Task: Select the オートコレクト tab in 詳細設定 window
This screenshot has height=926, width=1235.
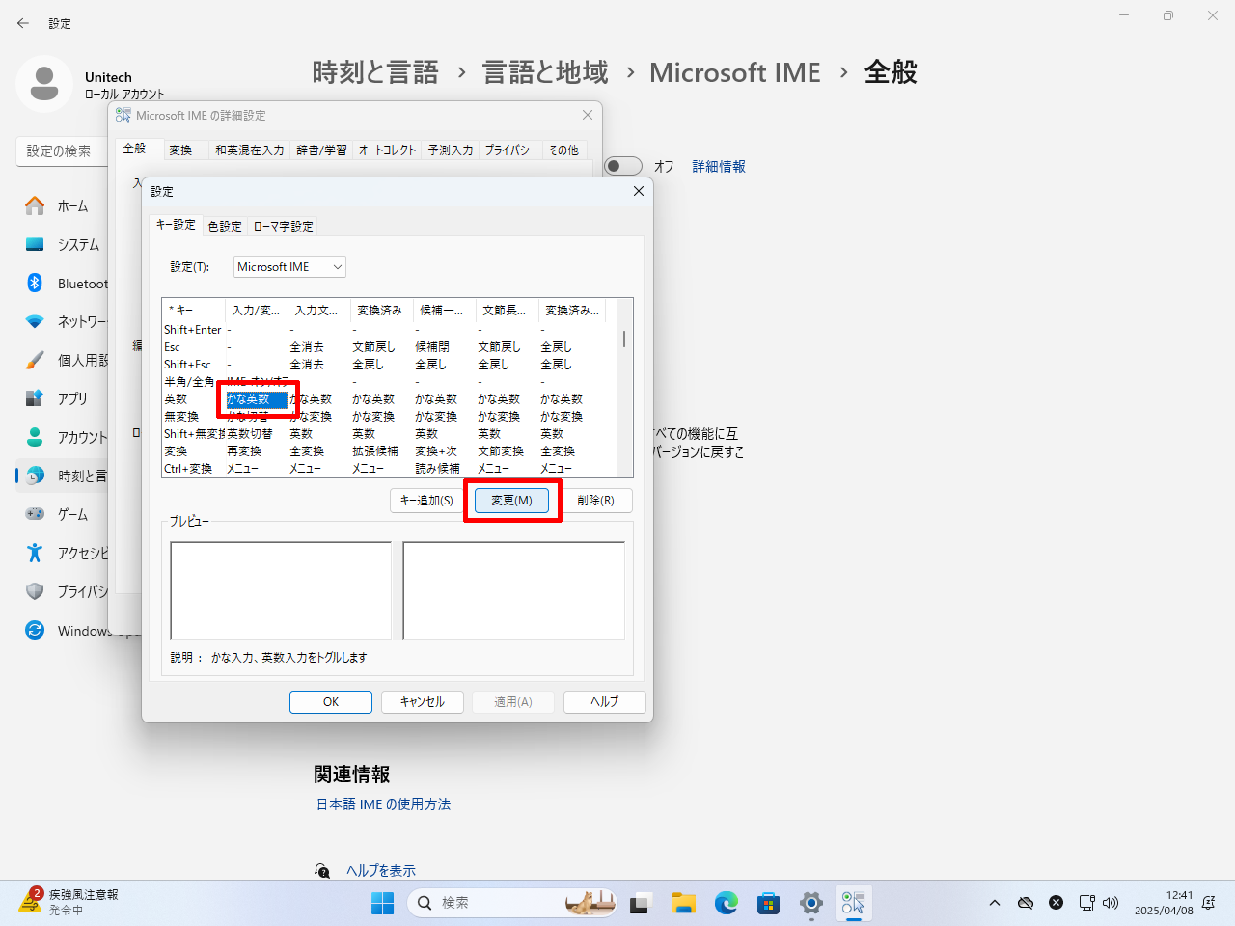Action: [387, 150]
